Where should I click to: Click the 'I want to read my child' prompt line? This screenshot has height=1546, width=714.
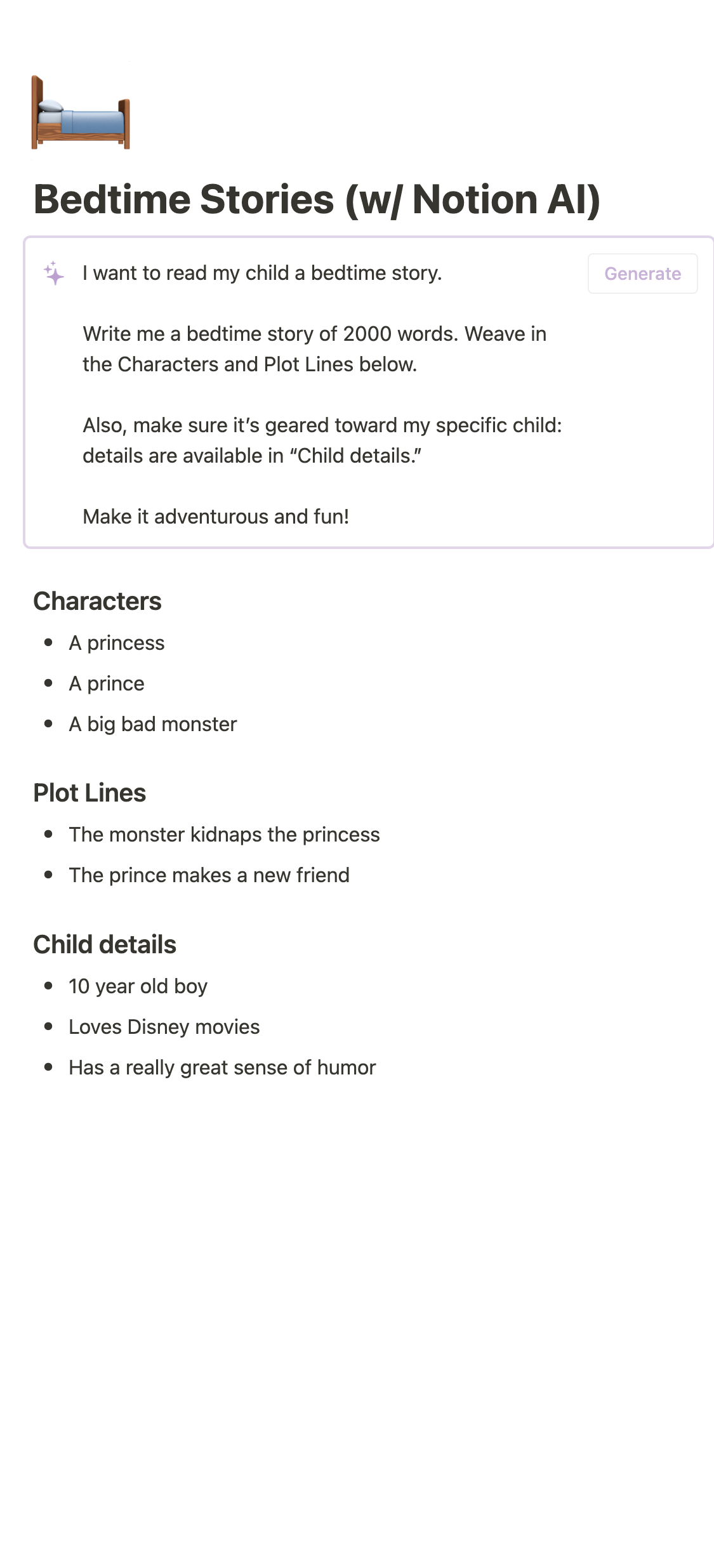pyautogui.click(x=262, y=273)
